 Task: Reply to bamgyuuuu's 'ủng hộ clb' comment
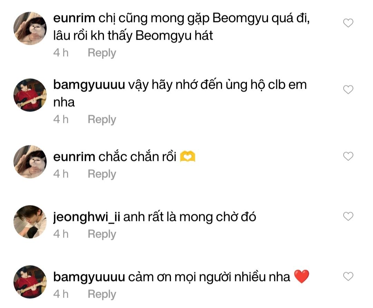coord(102,119)
